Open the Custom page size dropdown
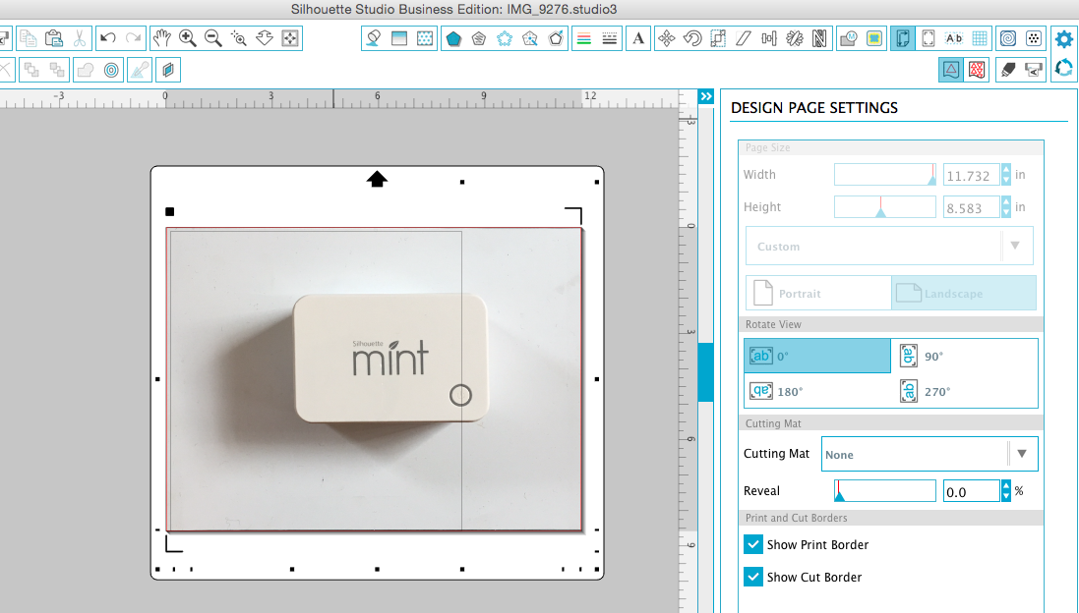This screenshot has height=613, width=1079. (1014, 245)
